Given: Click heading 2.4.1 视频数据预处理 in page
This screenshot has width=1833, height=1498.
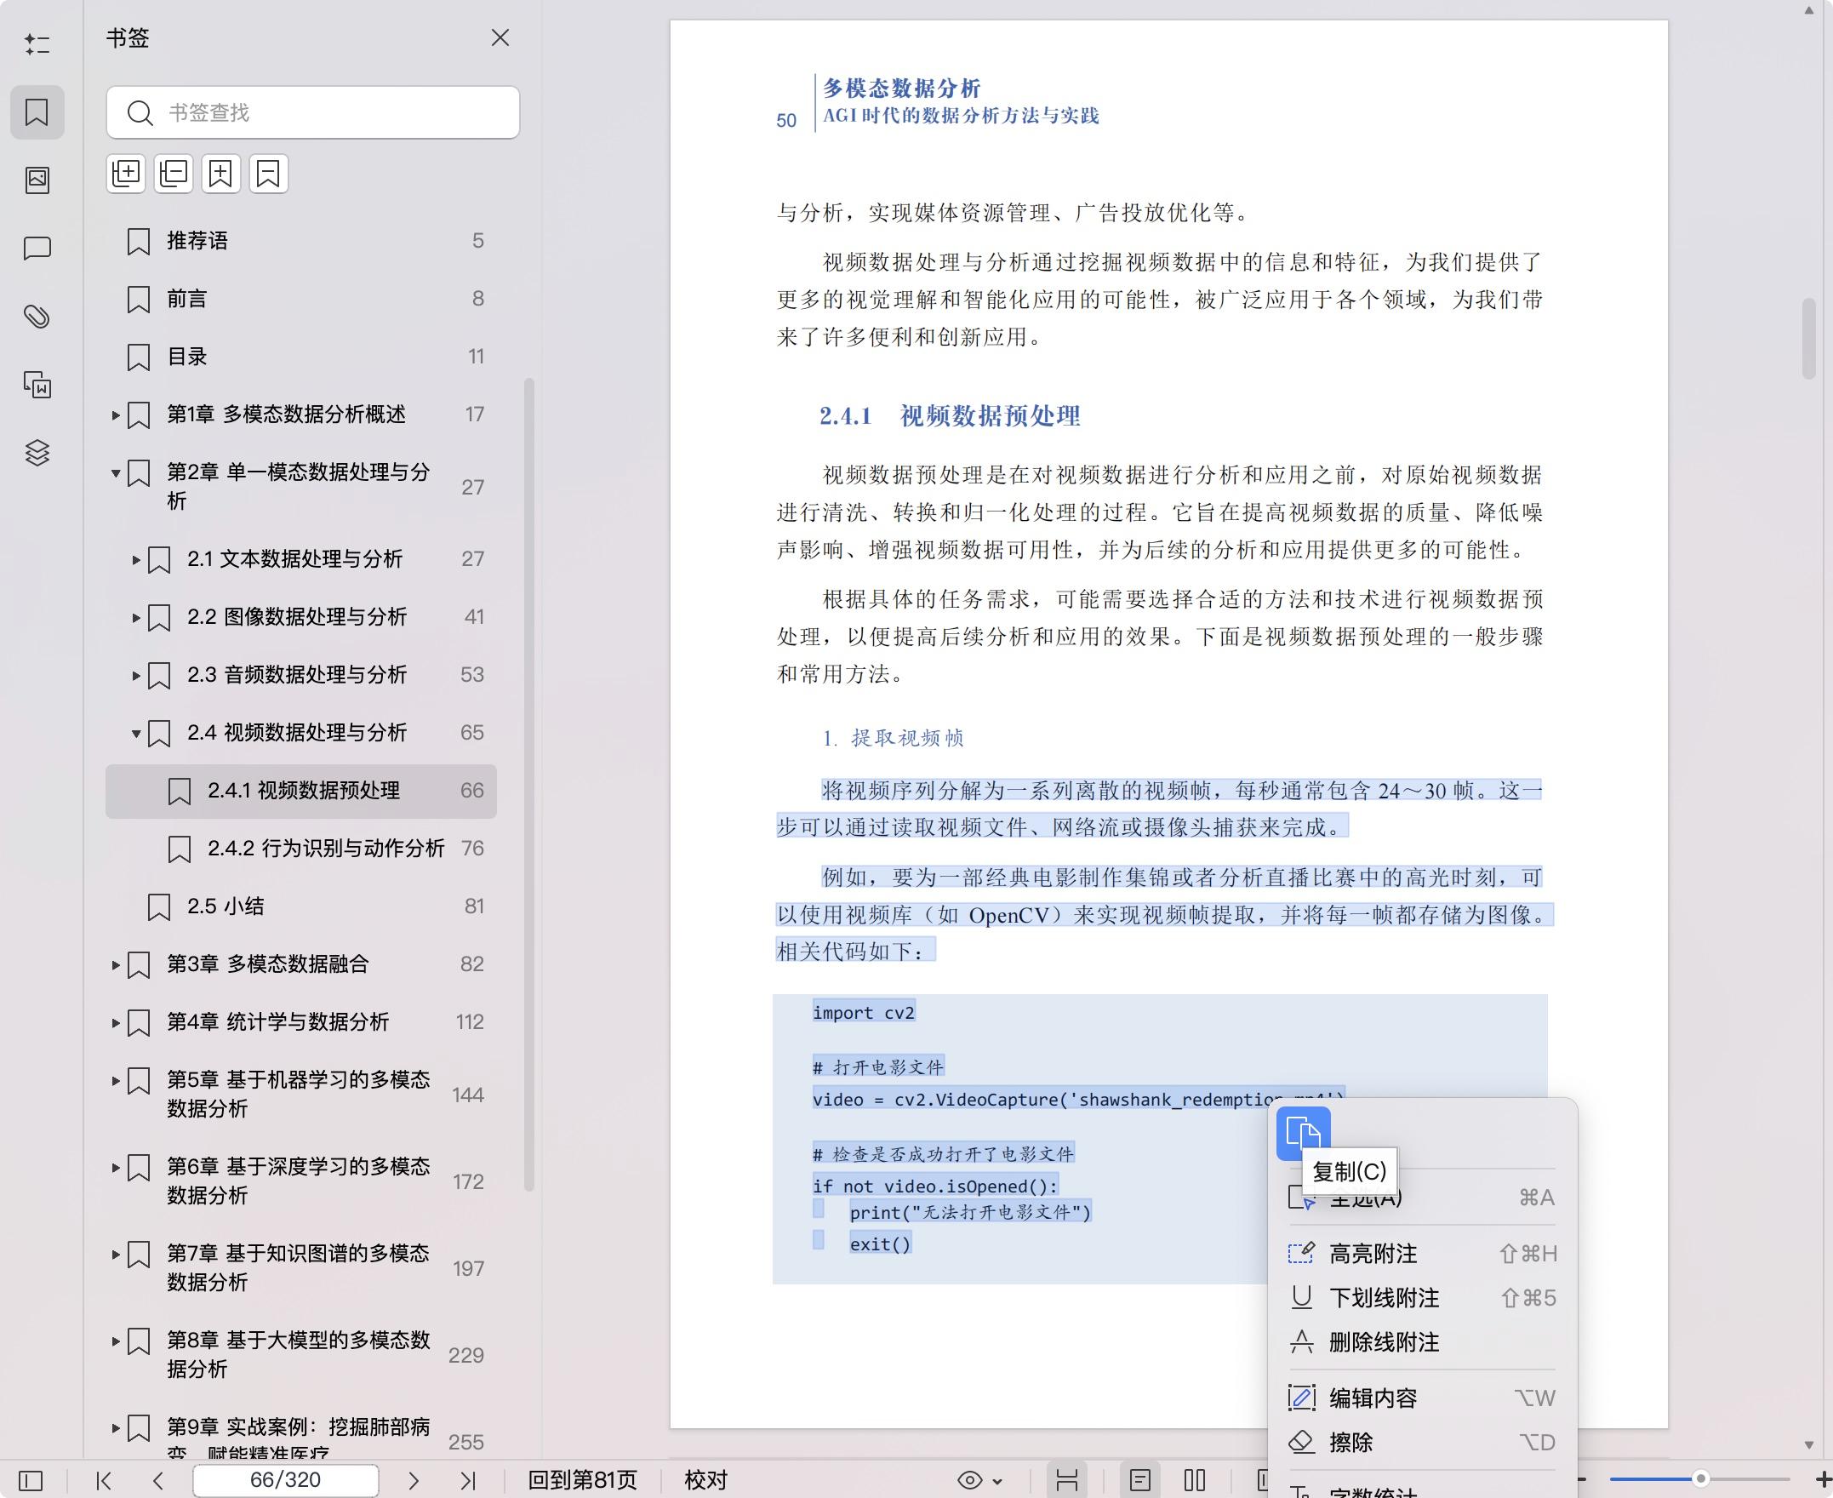Looking at the screenshot, I should click(950, 416).
